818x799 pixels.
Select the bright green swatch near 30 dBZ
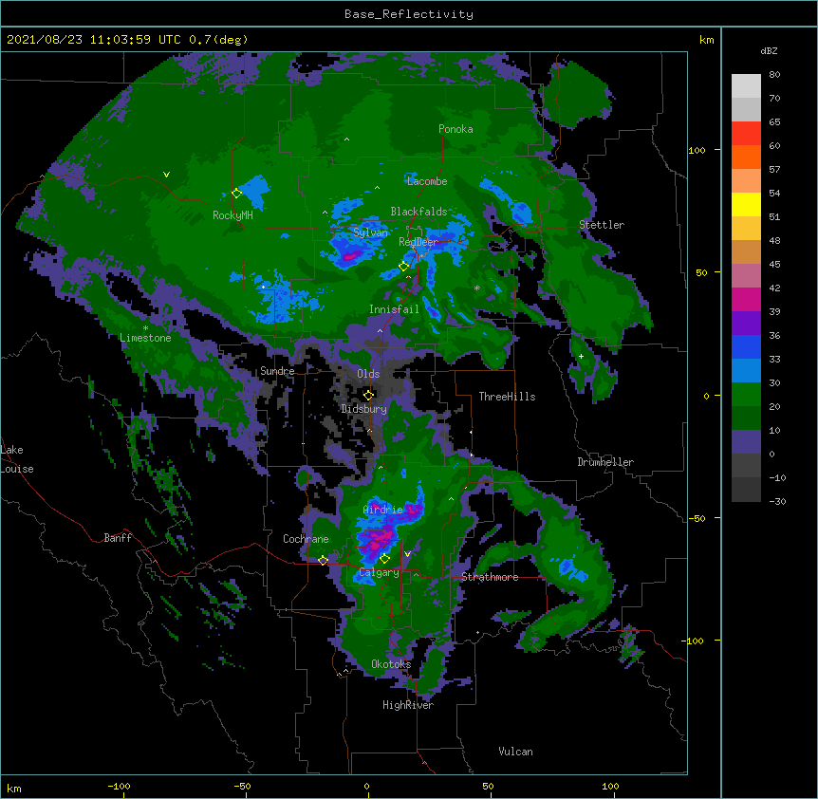pos(746,395)
